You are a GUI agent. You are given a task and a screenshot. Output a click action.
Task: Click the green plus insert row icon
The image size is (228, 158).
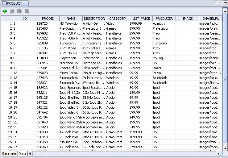pos(5,11)
